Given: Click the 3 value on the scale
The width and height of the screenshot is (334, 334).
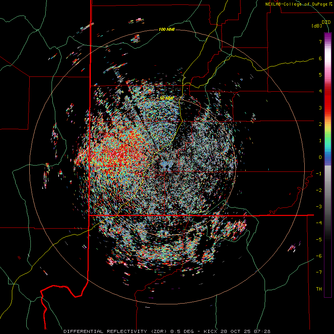Looking at the screenshot, I should click(x=320, y=108).
